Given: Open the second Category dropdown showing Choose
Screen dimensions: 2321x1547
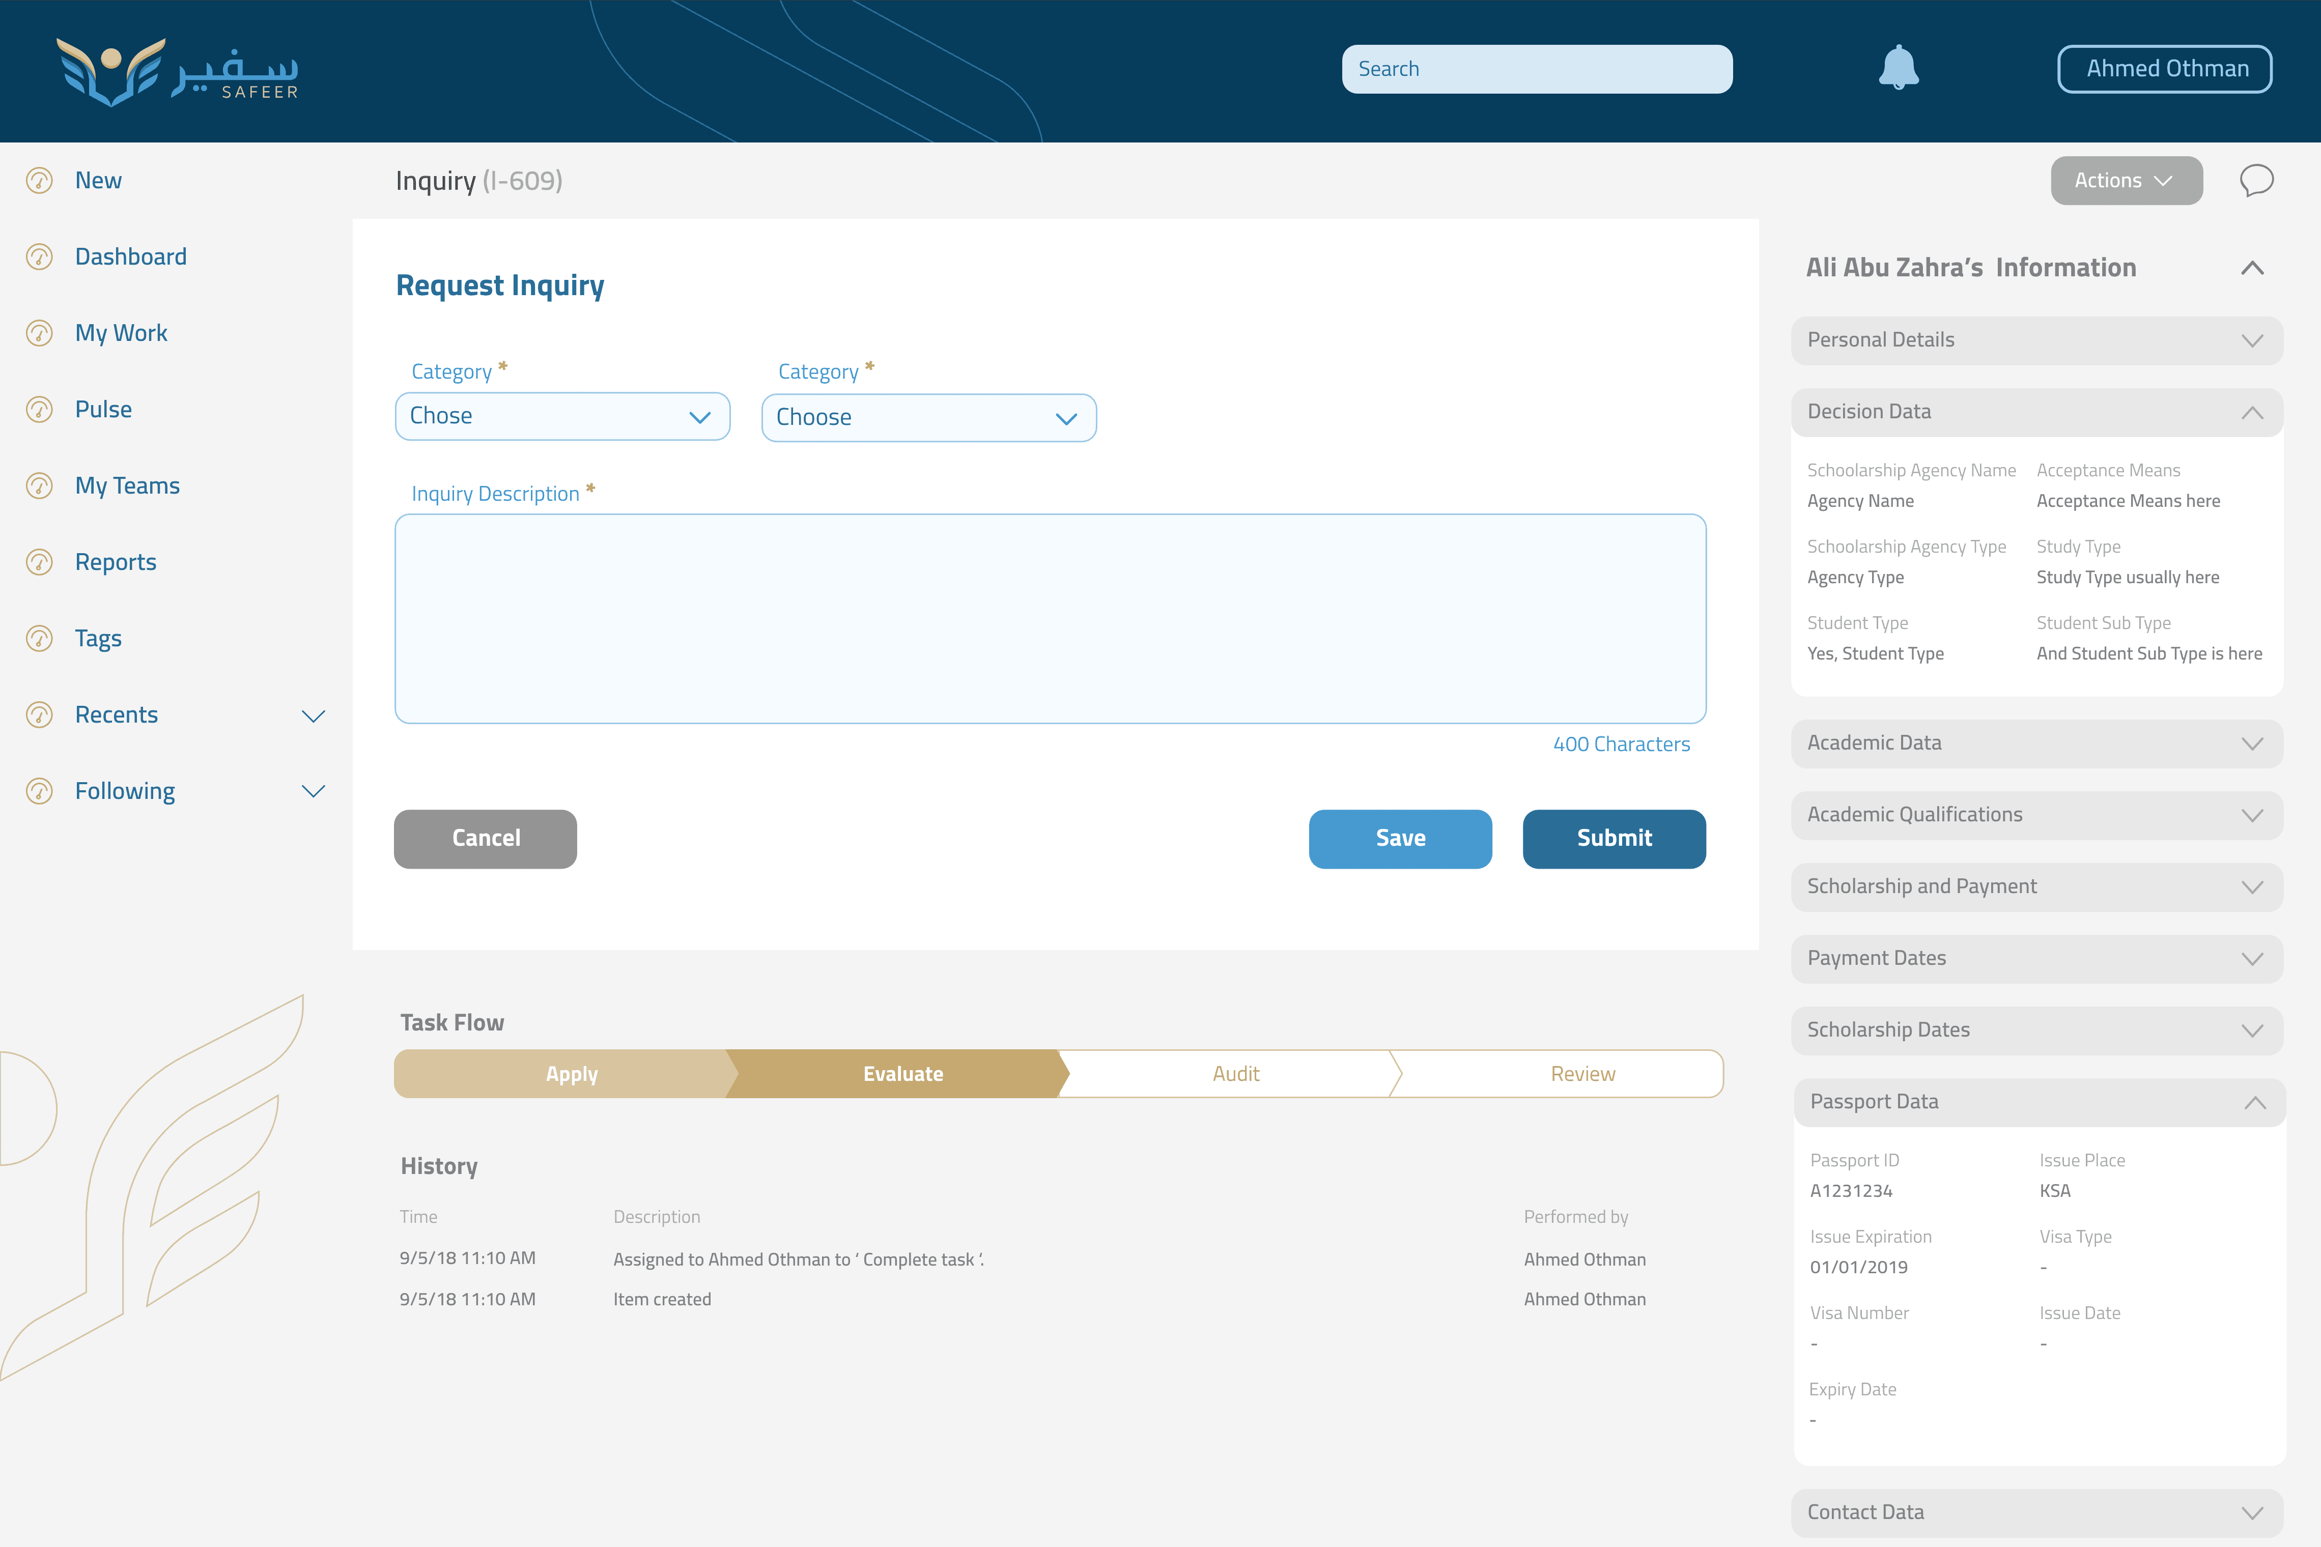Looking at the screenshot, I should pos(927,418).
